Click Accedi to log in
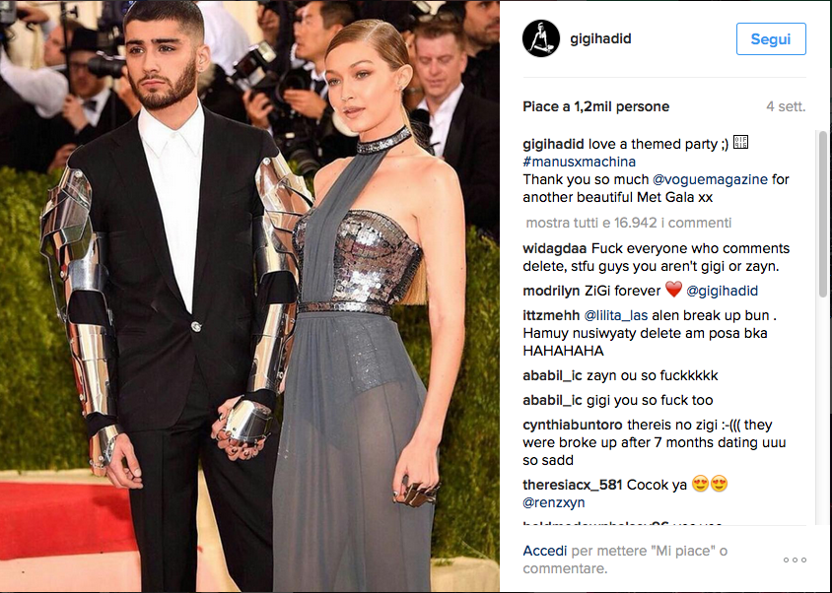The height and width of the screenshot is (593, 832). click(x=544, y=551)
